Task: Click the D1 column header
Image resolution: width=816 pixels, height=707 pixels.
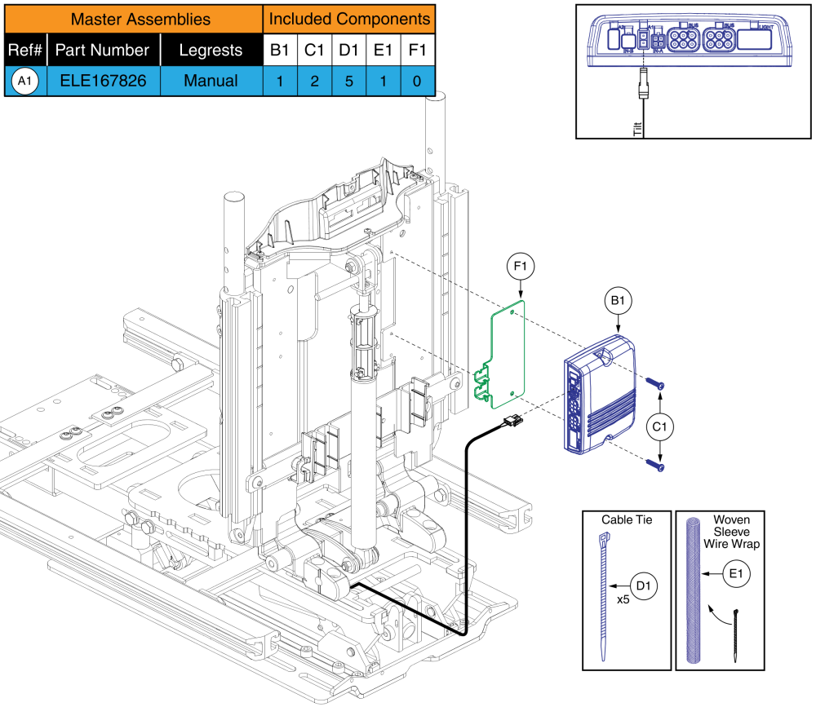Action: [348, 50]
